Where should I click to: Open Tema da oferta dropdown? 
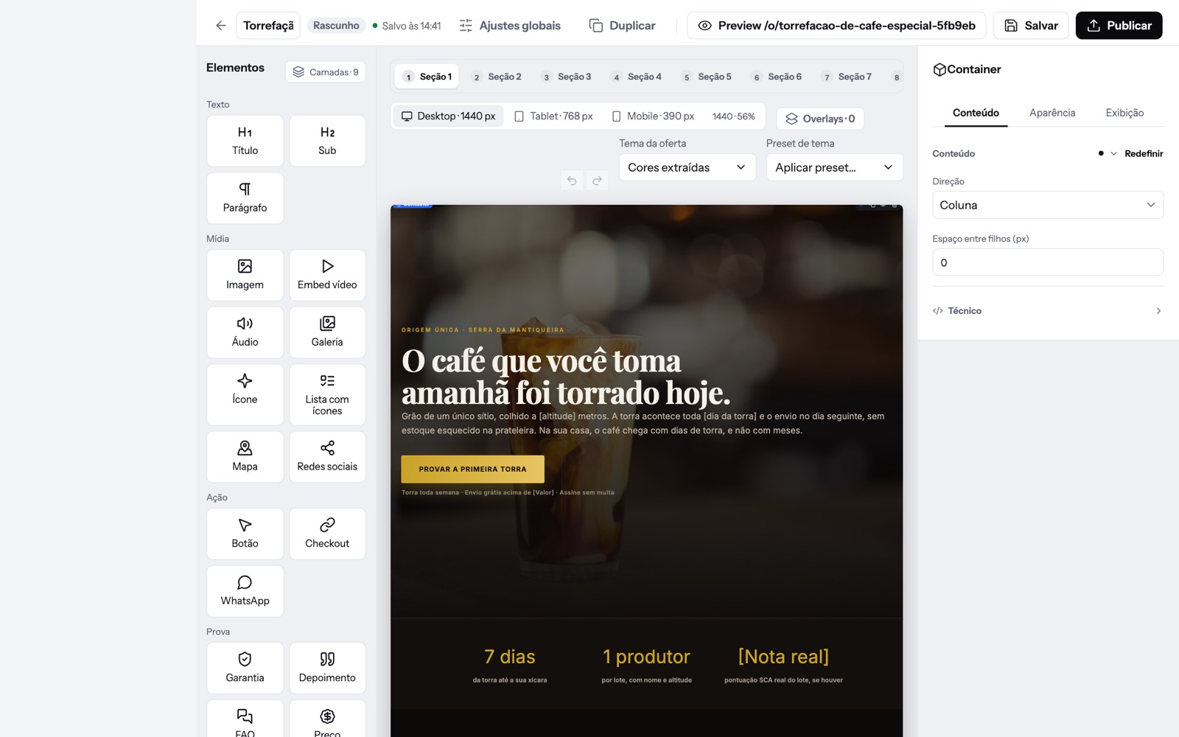(687, 167)
